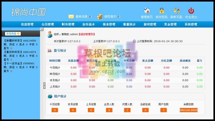The image size is (215, 121).
Task: Click the 锦尚中国 logo
Action: (28, 12)
